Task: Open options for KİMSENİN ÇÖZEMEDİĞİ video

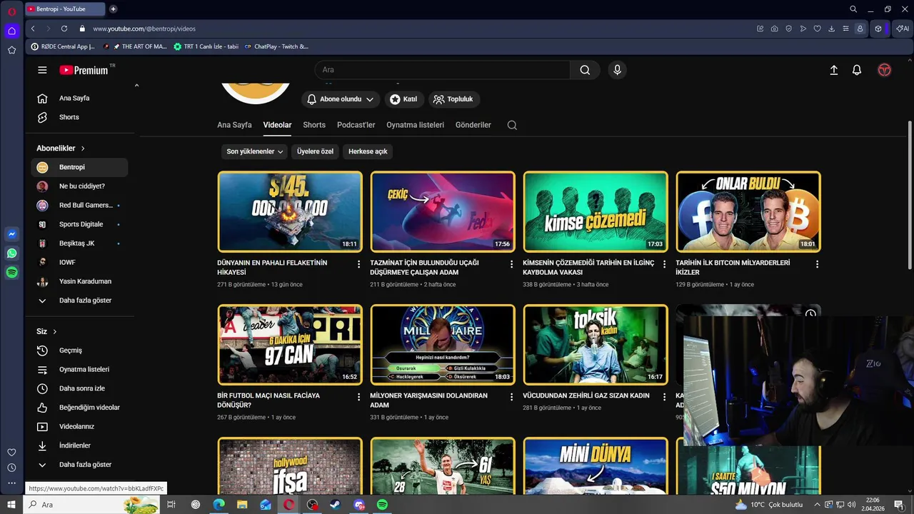Action: (x=664, y=264)
